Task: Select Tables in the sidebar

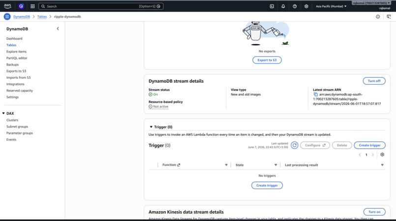Action: (x=11, y=45)
